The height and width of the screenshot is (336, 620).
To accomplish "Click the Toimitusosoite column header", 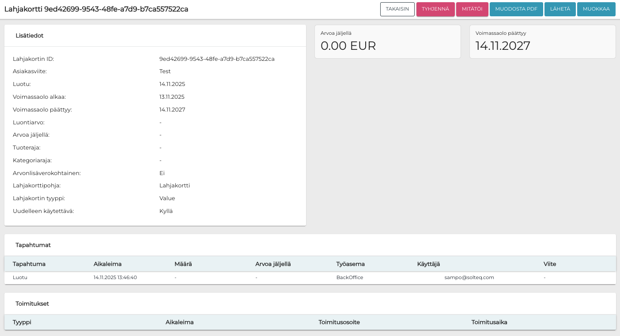I will click(339, 322).
